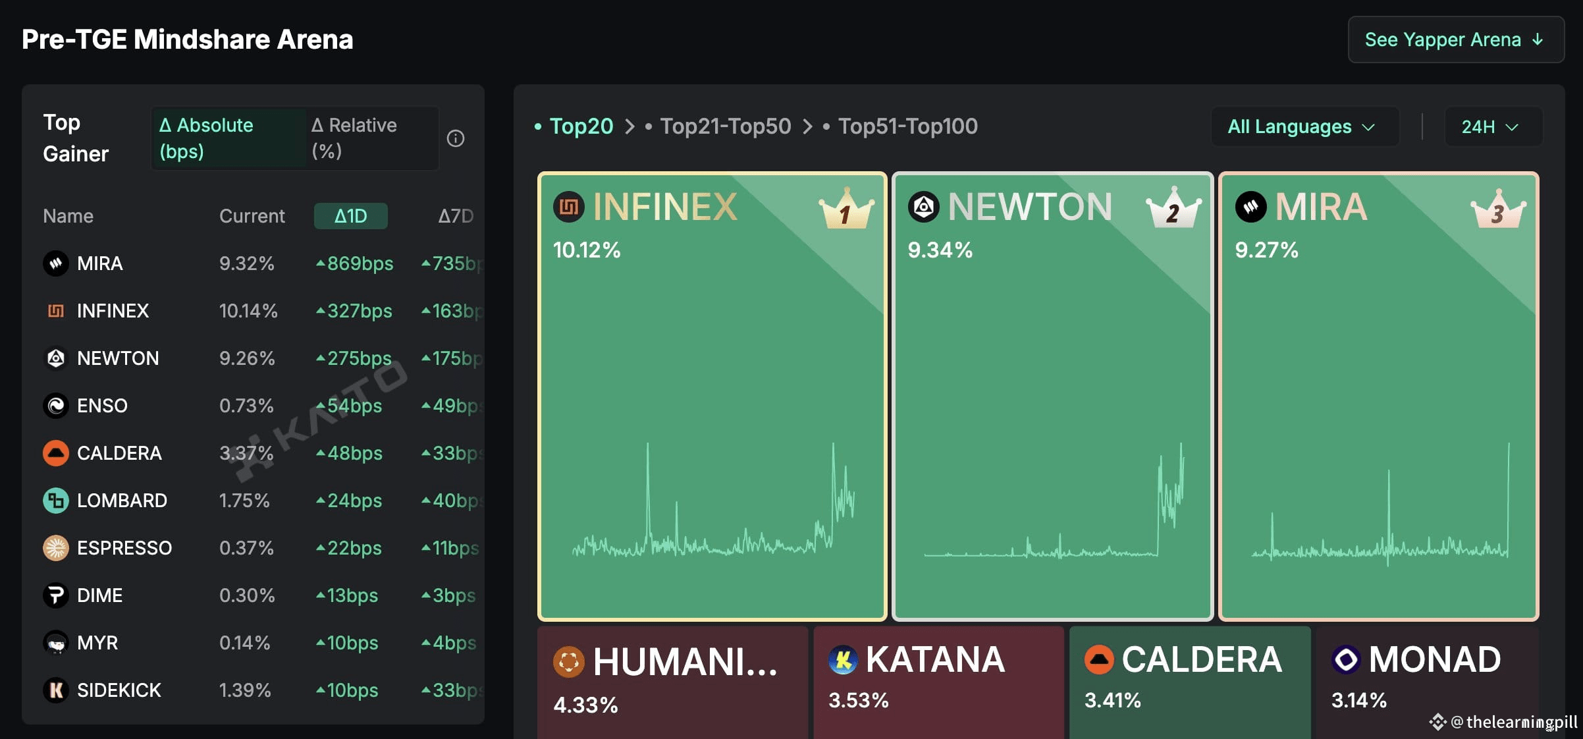Viewport: 1583px width, 739px height.
Task: Open the NEWTON 9.34% mindshare card
Action: [1052, 397]
